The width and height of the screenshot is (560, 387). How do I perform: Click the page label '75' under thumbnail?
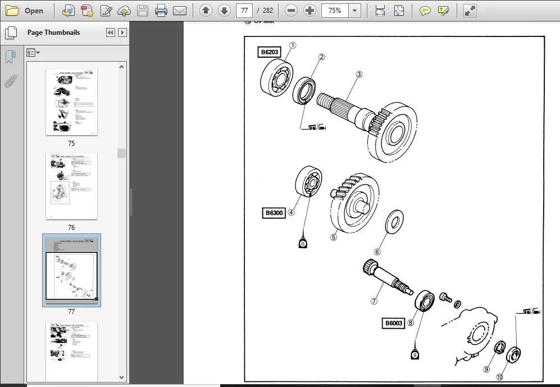(71, 144)
